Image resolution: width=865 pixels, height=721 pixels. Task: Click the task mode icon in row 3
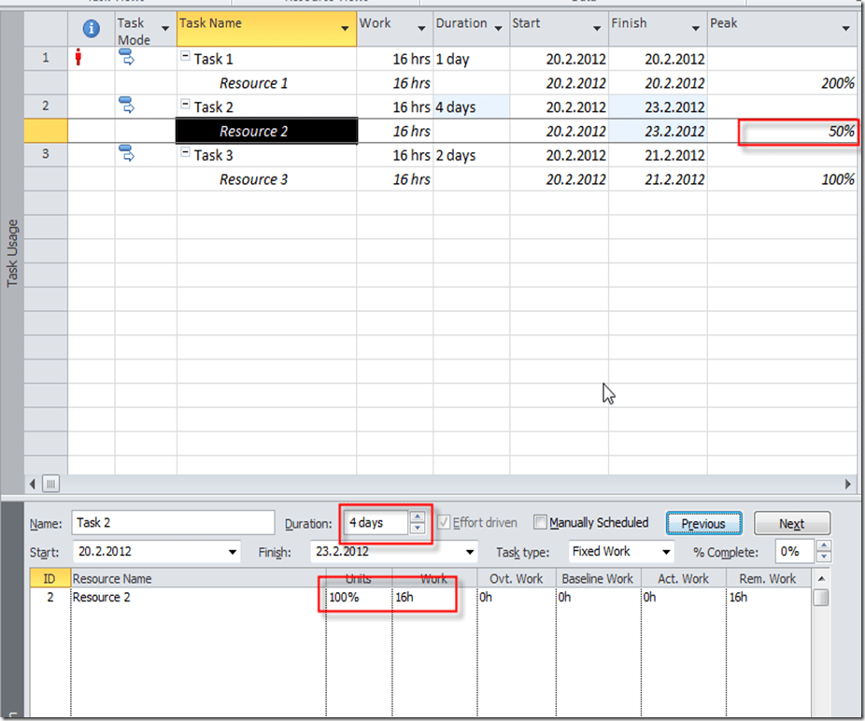(x=126, y=153)
